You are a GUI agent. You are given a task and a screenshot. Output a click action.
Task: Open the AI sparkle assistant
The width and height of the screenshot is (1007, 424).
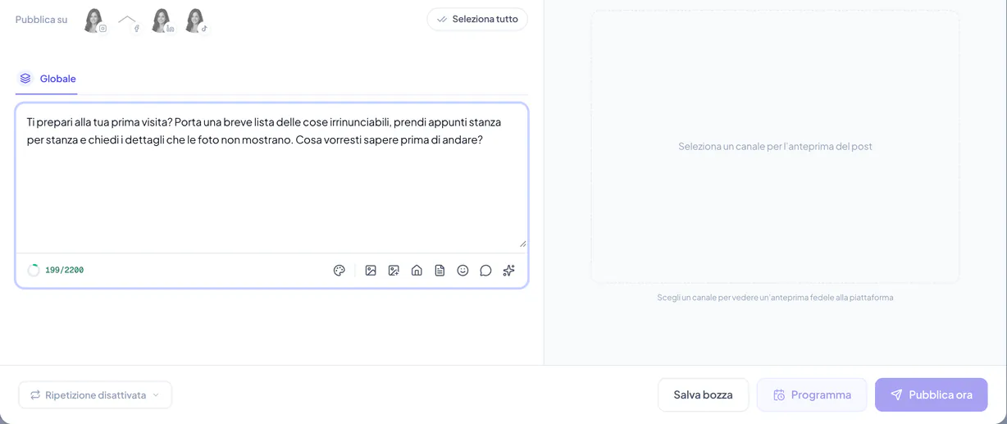[508, 271]
